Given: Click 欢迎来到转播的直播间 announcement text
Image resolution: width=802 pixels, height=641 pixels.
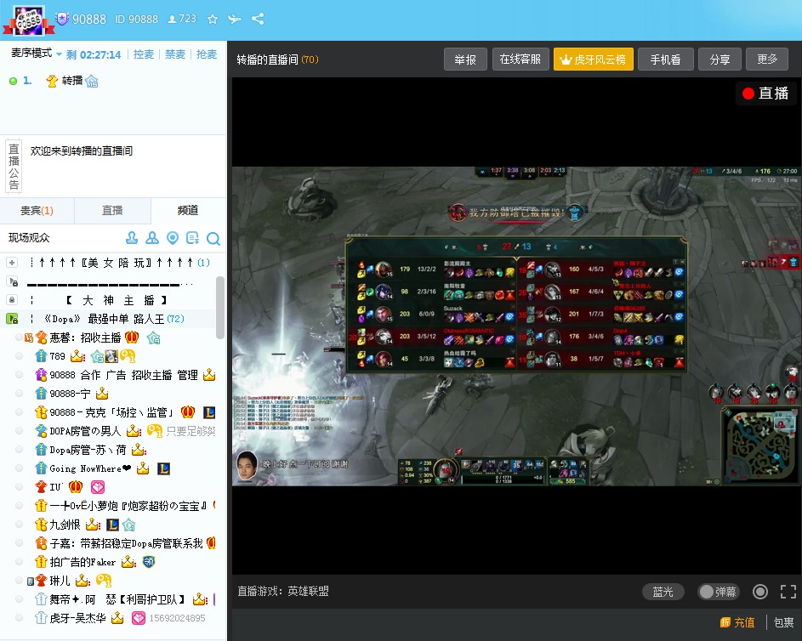Looking at the screenshot, I should coord(82,150).
